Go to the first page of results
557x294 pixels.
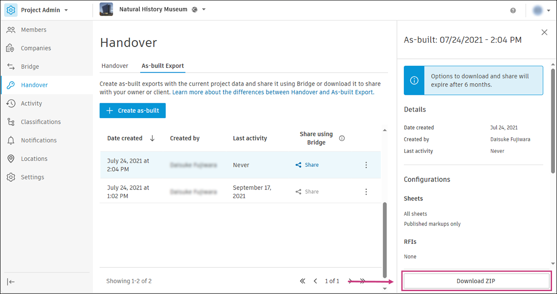[x=302, y=281]
